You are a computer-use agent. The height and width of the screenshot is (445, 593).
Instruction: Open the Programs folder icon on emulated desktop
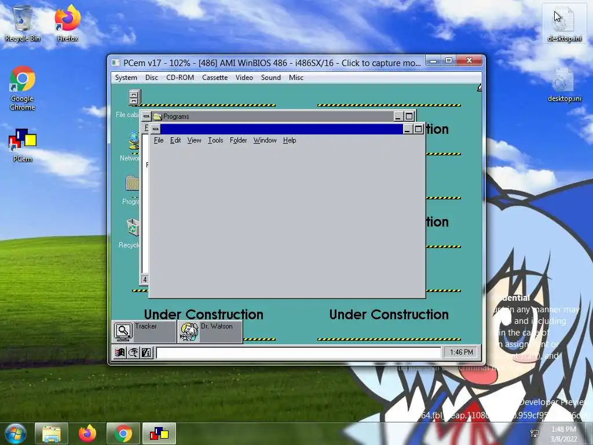[x=132, y=184]
